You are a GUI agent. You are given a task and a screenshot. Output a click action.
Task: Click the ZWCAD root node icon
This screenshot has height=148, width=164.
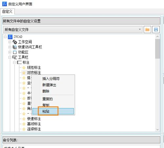10,37
